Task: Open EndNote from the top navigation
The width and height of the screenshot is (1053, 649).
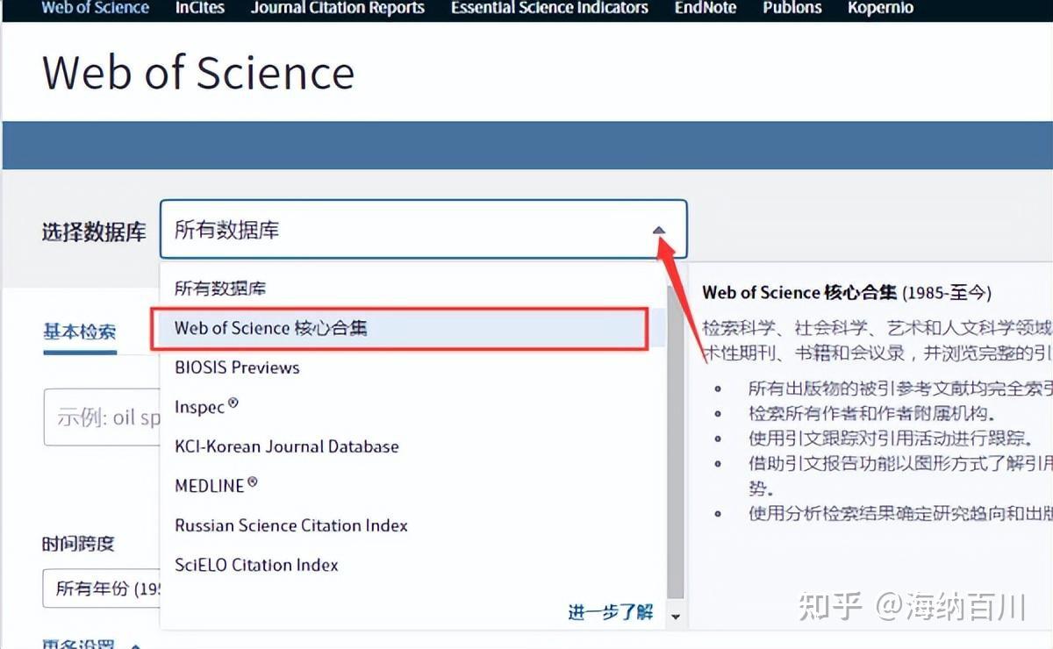Action: [x=706, y=8]
